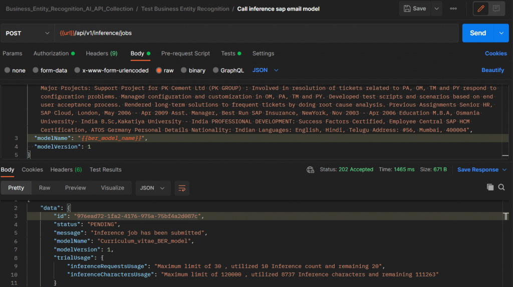Select the form-data radio button
Viewport: 513px width, 287px height.
coord(36,70)
